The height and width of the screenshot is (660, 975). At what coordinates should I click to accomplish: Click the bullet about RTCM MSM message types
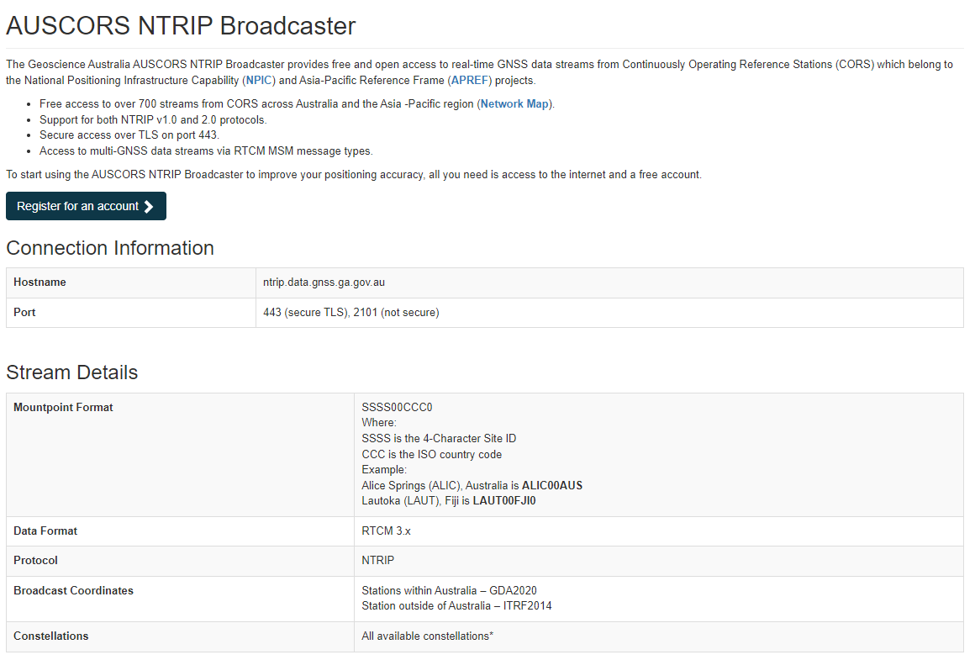(206, 151)
